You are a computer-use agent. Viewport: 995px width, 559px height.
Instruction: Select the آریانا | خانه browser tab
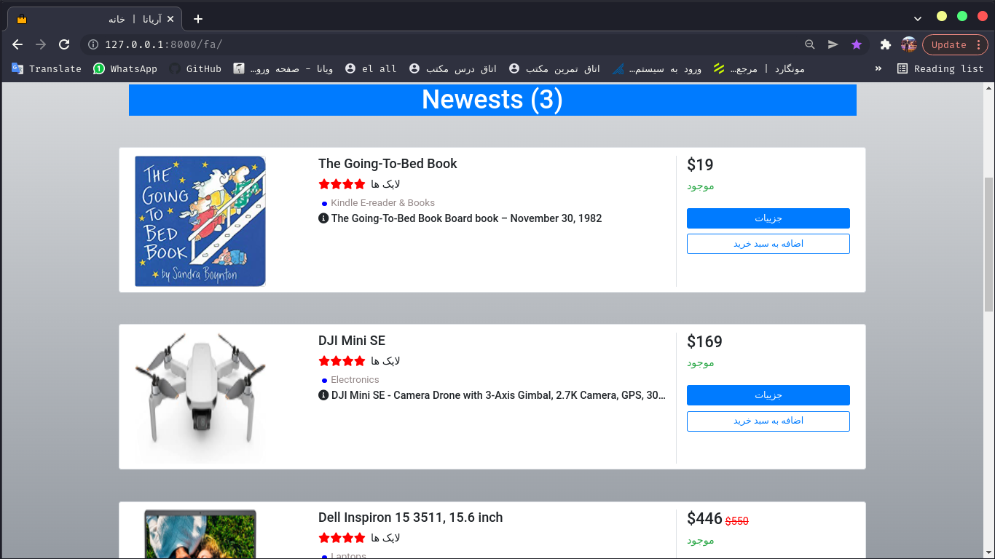pyautogui.click(x=95, y=19)
